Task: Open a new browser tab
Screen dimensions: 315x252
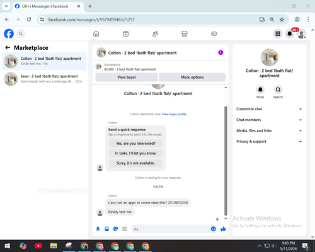Action: [90, 6]
